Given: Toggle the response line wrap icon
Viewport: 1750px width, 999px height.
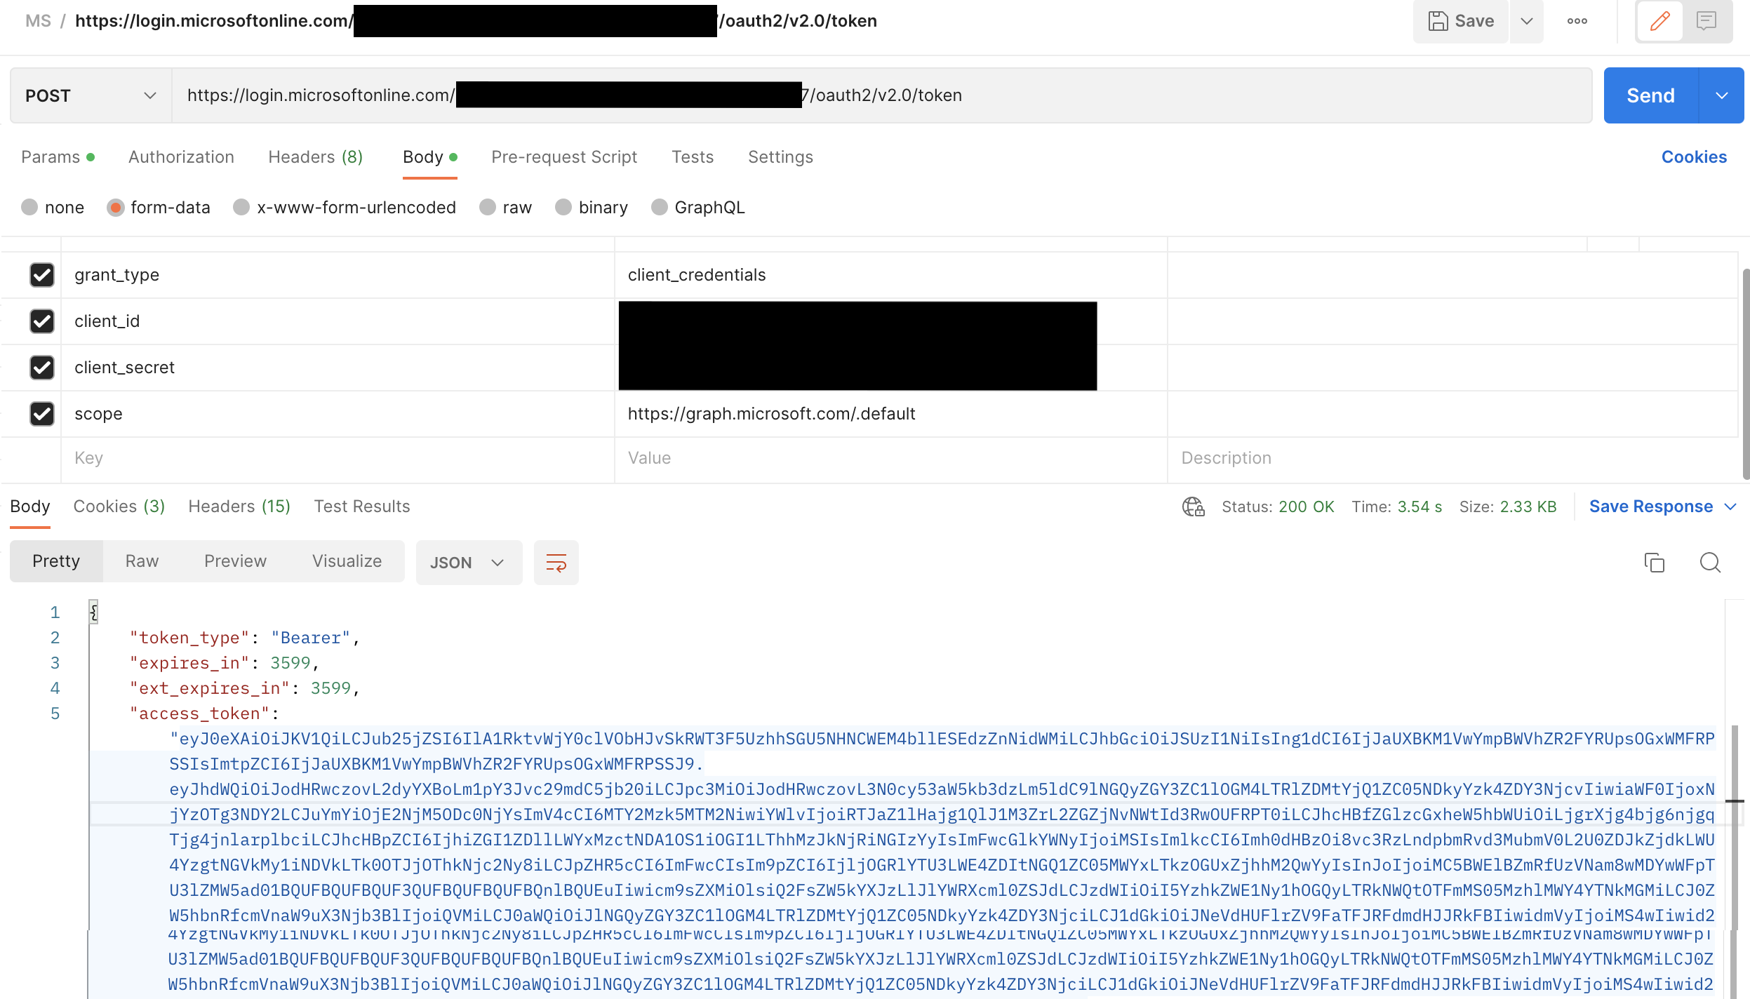Looking at the screenshot, I should 556,563.
